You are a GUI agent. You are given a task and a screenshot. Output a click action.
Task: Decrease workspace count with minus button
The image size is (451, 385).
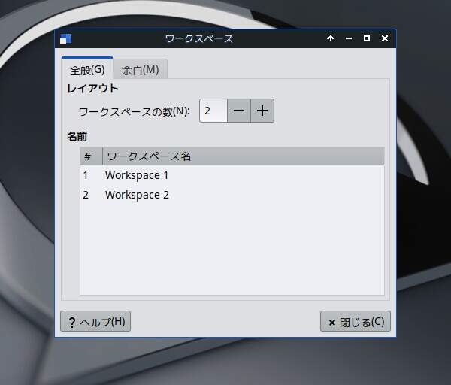coord(239,111)
